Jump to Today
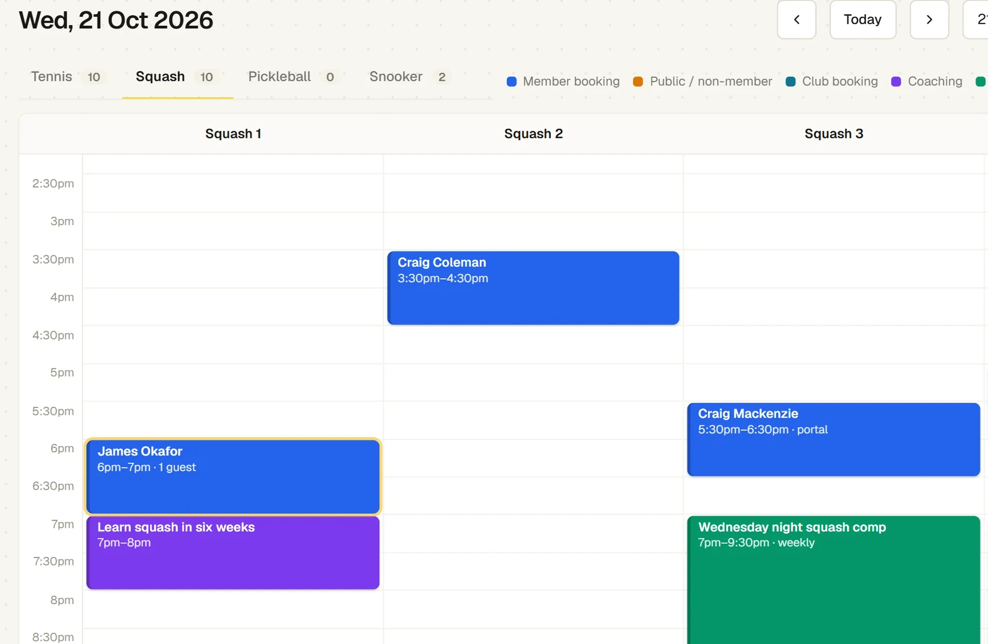988x644 pixels. pos(863,19)
